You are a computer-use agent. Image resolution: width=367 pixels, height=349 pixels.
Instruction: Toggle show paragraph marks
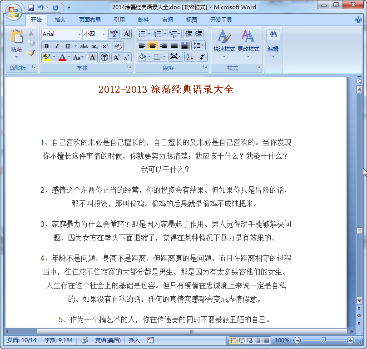point(202,57)
